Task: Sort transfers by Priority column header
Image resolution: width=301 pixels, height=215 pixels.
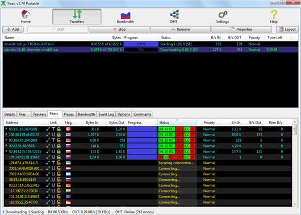Action: (x=254, y=37)
